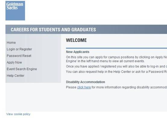Image resolution: width=167 pixels, height=118 pixels.
Task: Click the blue divider line below WELCOME
Action: 117,48
